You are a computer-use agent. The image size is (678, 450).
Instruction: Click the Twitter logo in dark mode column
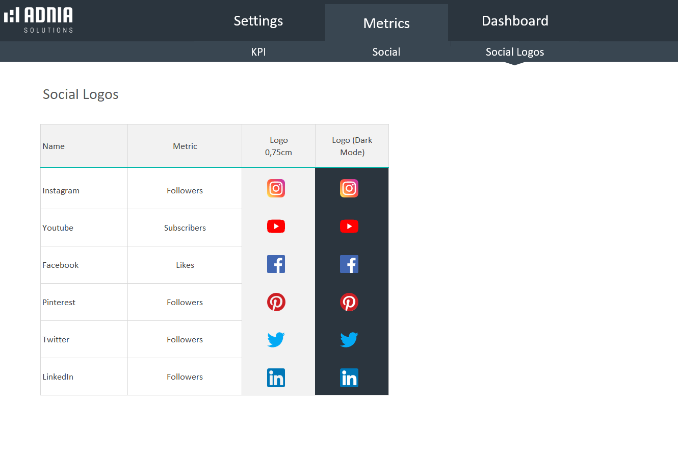[349, 339]
